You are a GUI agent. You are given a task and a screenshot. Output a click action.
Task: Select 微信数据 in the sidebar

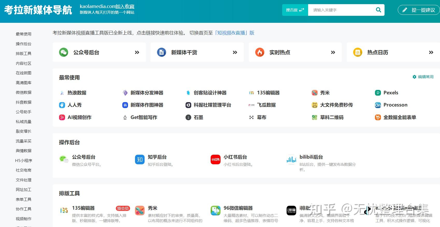click(24, 92)
